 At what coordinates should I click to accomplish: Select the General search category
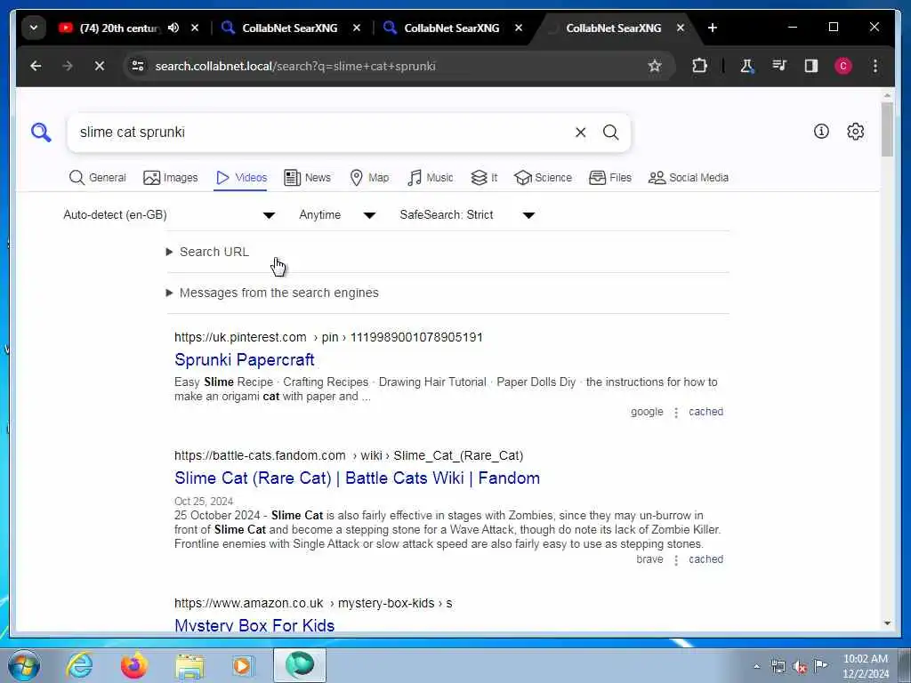(98, 178)
